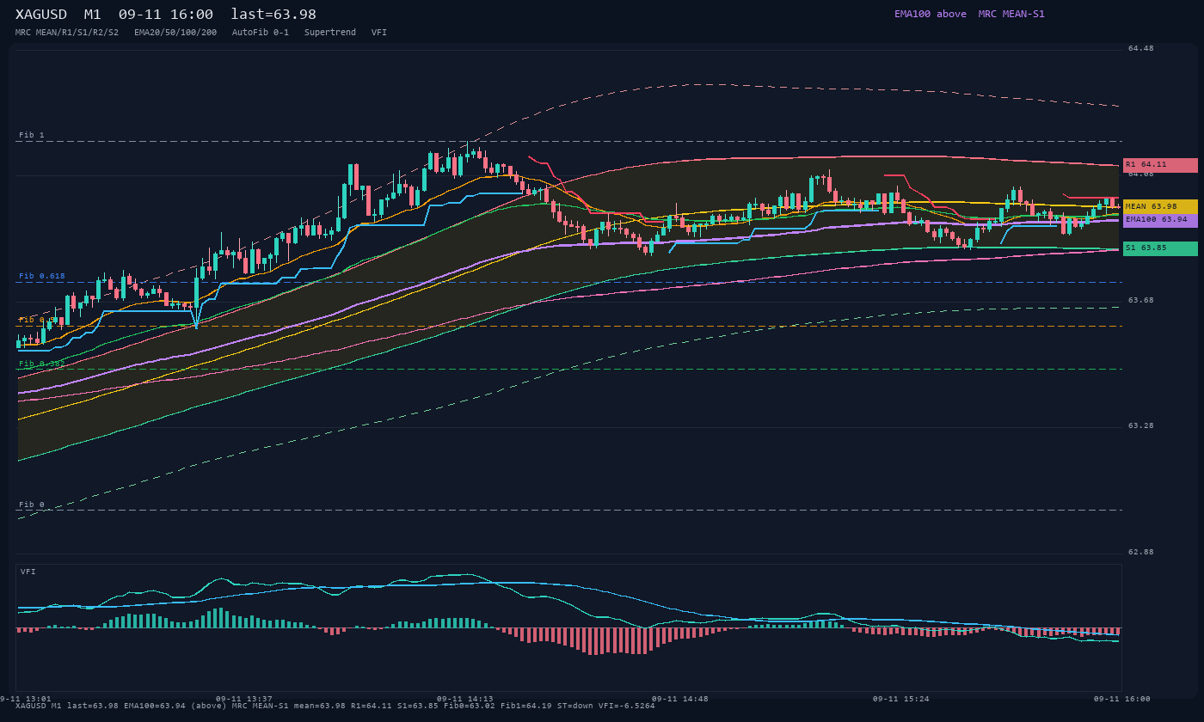Screen dimensions: 1204x722
Task: Click the "09-11 13:37" time axis label
Action: point(244,700)
